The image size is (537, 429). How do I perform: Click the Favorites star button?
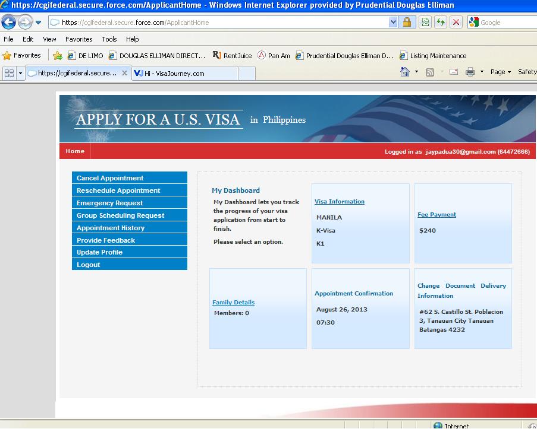(x=21, y=55)
